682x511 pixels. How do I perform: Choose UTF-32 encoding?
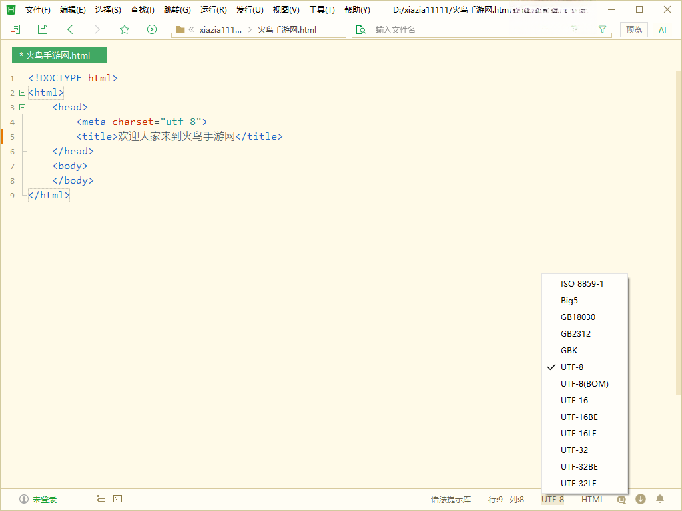(585, 450)
